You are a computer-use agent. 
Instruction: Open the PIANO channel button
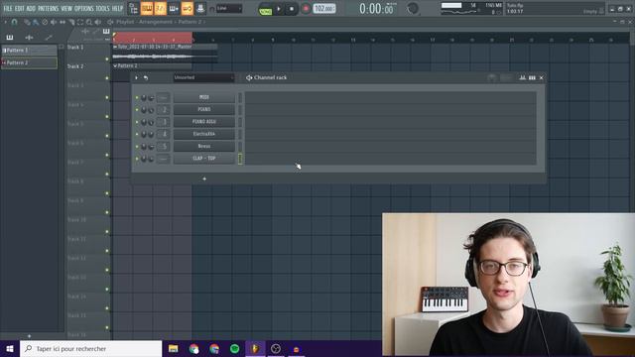pos(204,110)
